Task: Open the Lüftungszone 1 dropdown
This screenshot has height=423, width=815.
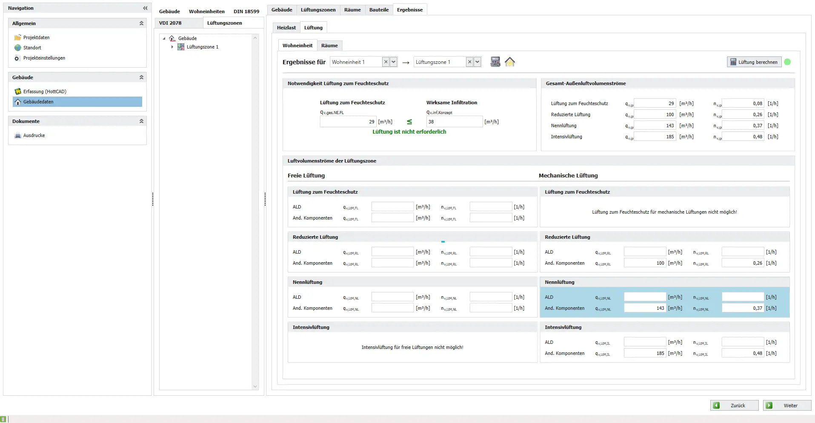Action: [478, 62]
